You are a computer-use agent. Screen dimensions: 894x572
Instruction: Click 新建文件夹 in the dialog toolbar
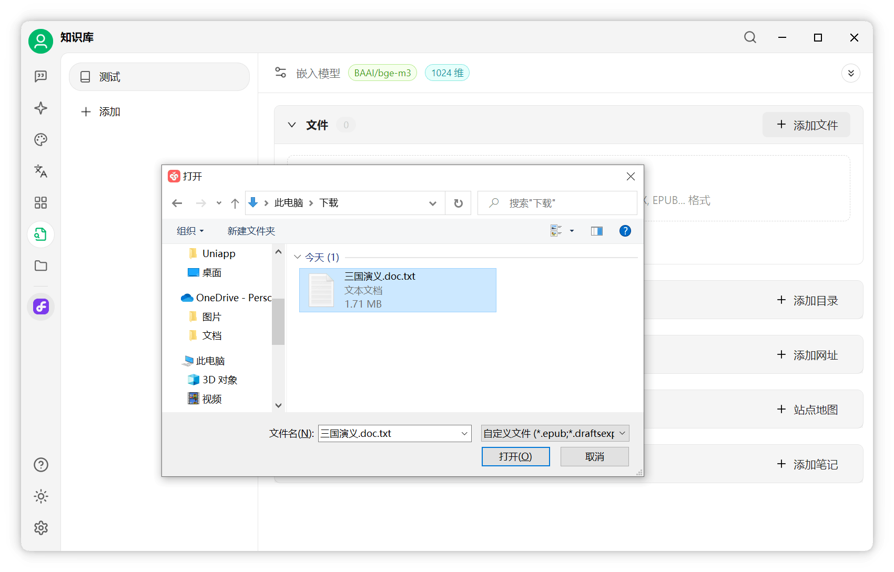tap(251, 231)
